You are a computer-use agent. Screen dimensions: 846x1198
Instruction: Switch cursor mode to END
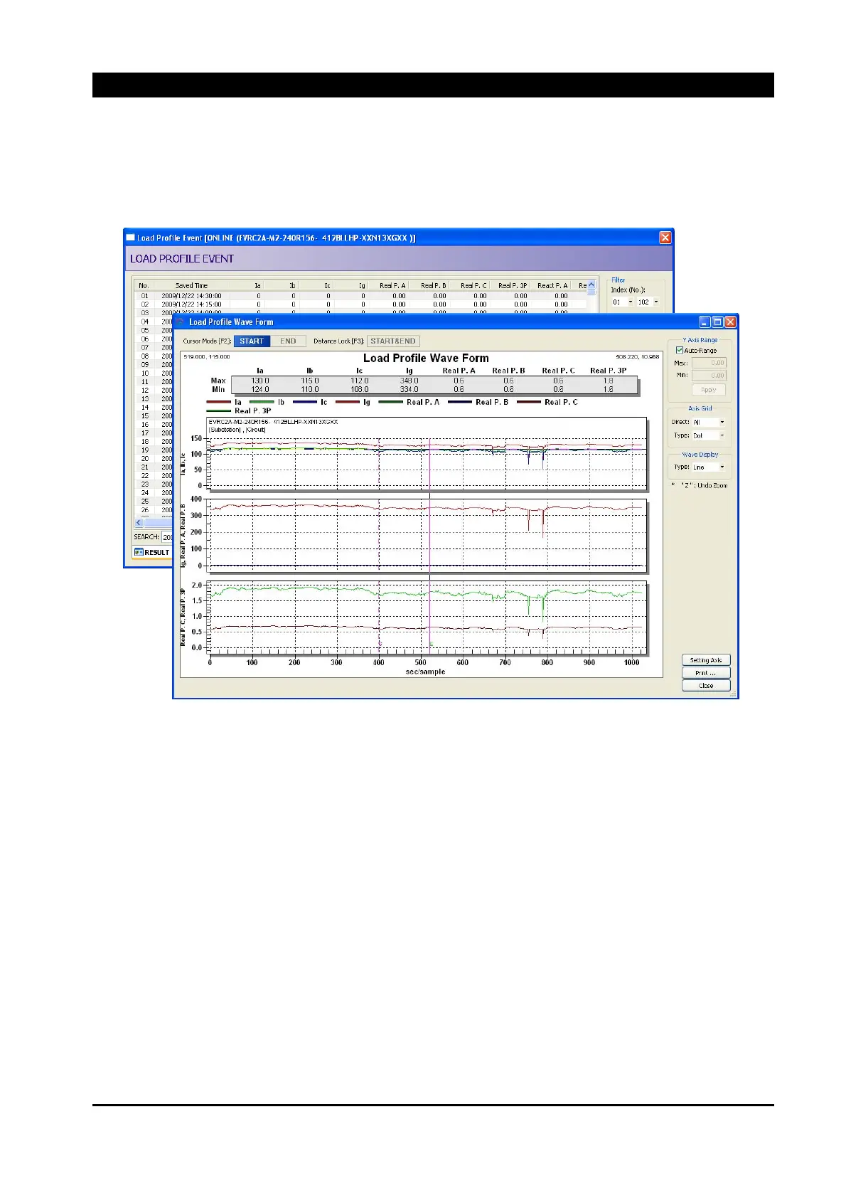tap(288, 341)
